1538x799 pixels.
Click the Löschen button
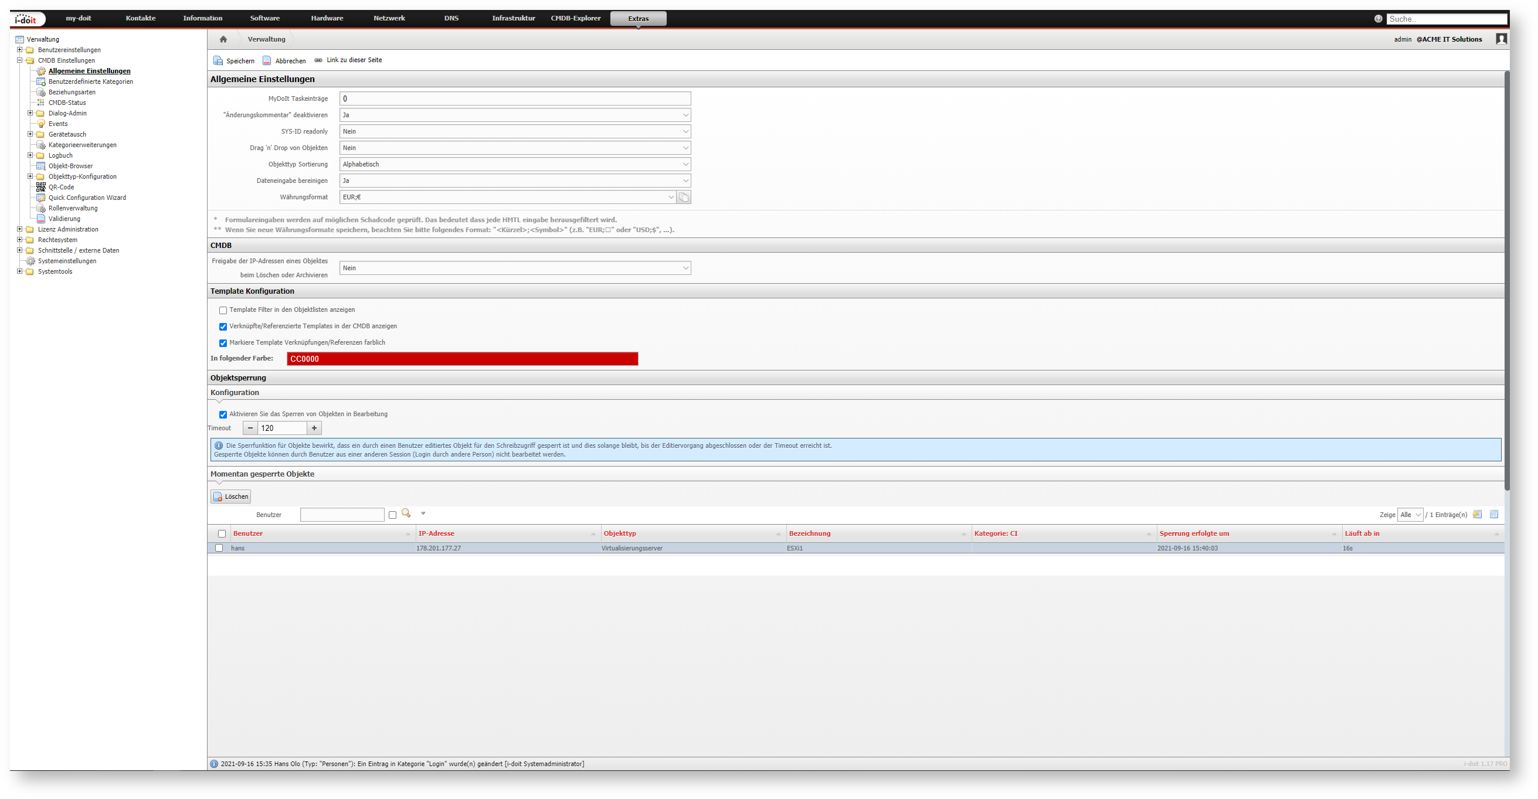(231, 497)
